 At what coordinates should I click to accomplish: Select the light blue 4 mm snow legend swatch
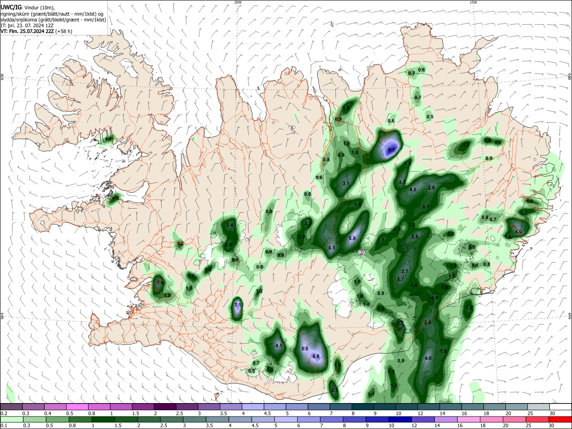point(252,407)
